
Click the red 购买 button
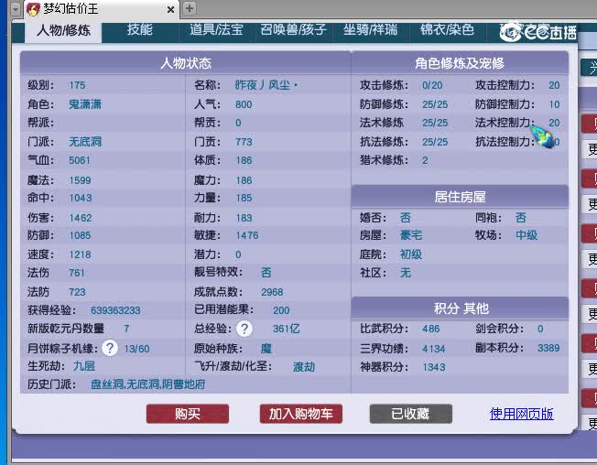coord(188,414)
